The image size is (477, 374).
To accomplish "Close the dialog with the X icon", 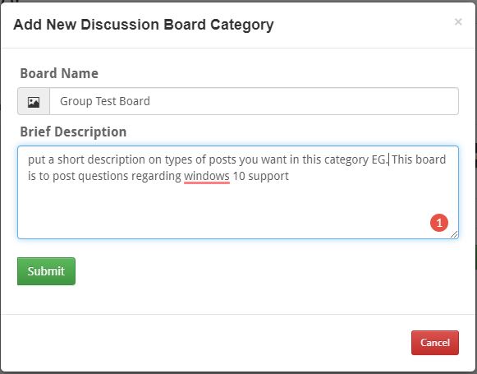I will (x=458, y=22).
